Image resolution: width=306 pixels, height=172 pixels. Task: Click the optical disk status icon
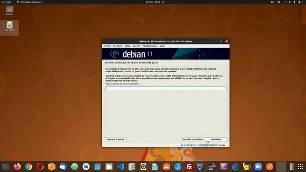185,145
